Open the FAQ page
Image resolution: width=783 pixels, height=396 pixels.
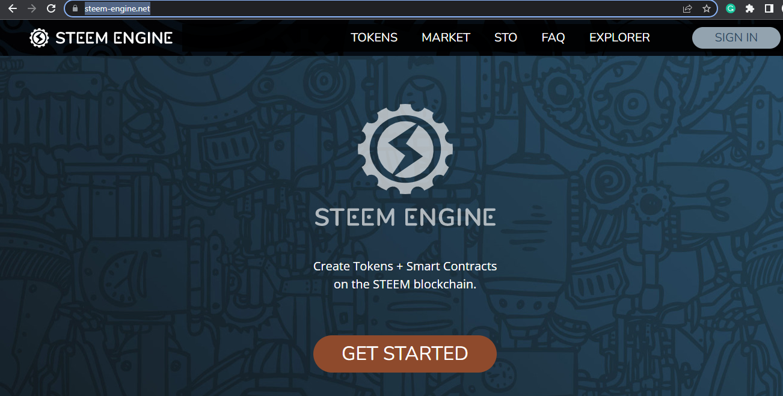[x=553, y=37]
